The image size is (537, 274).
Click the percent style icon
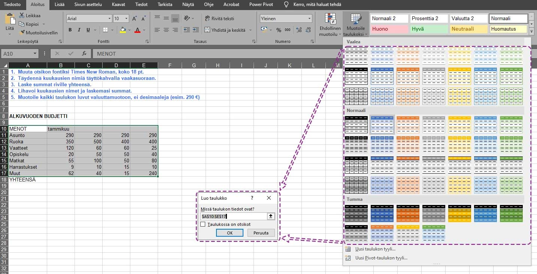(279, 30)
